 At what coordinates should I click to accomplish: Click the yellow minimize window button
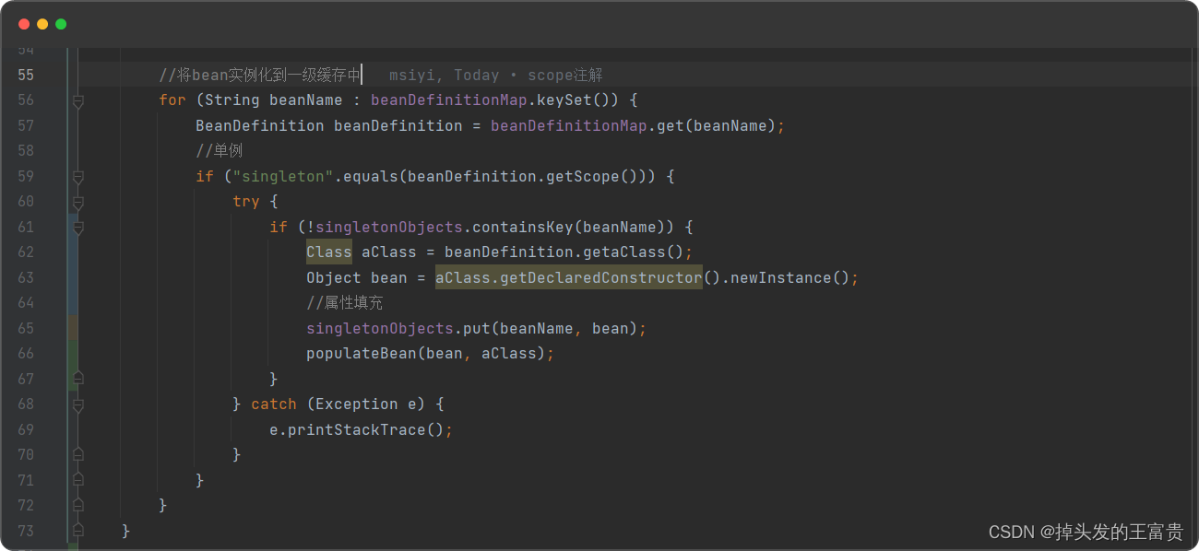(42, 24)
